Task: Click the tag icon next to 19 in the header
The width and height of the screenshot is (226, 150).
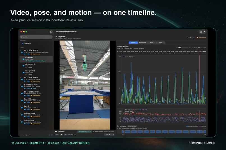Action: (187, 37)
